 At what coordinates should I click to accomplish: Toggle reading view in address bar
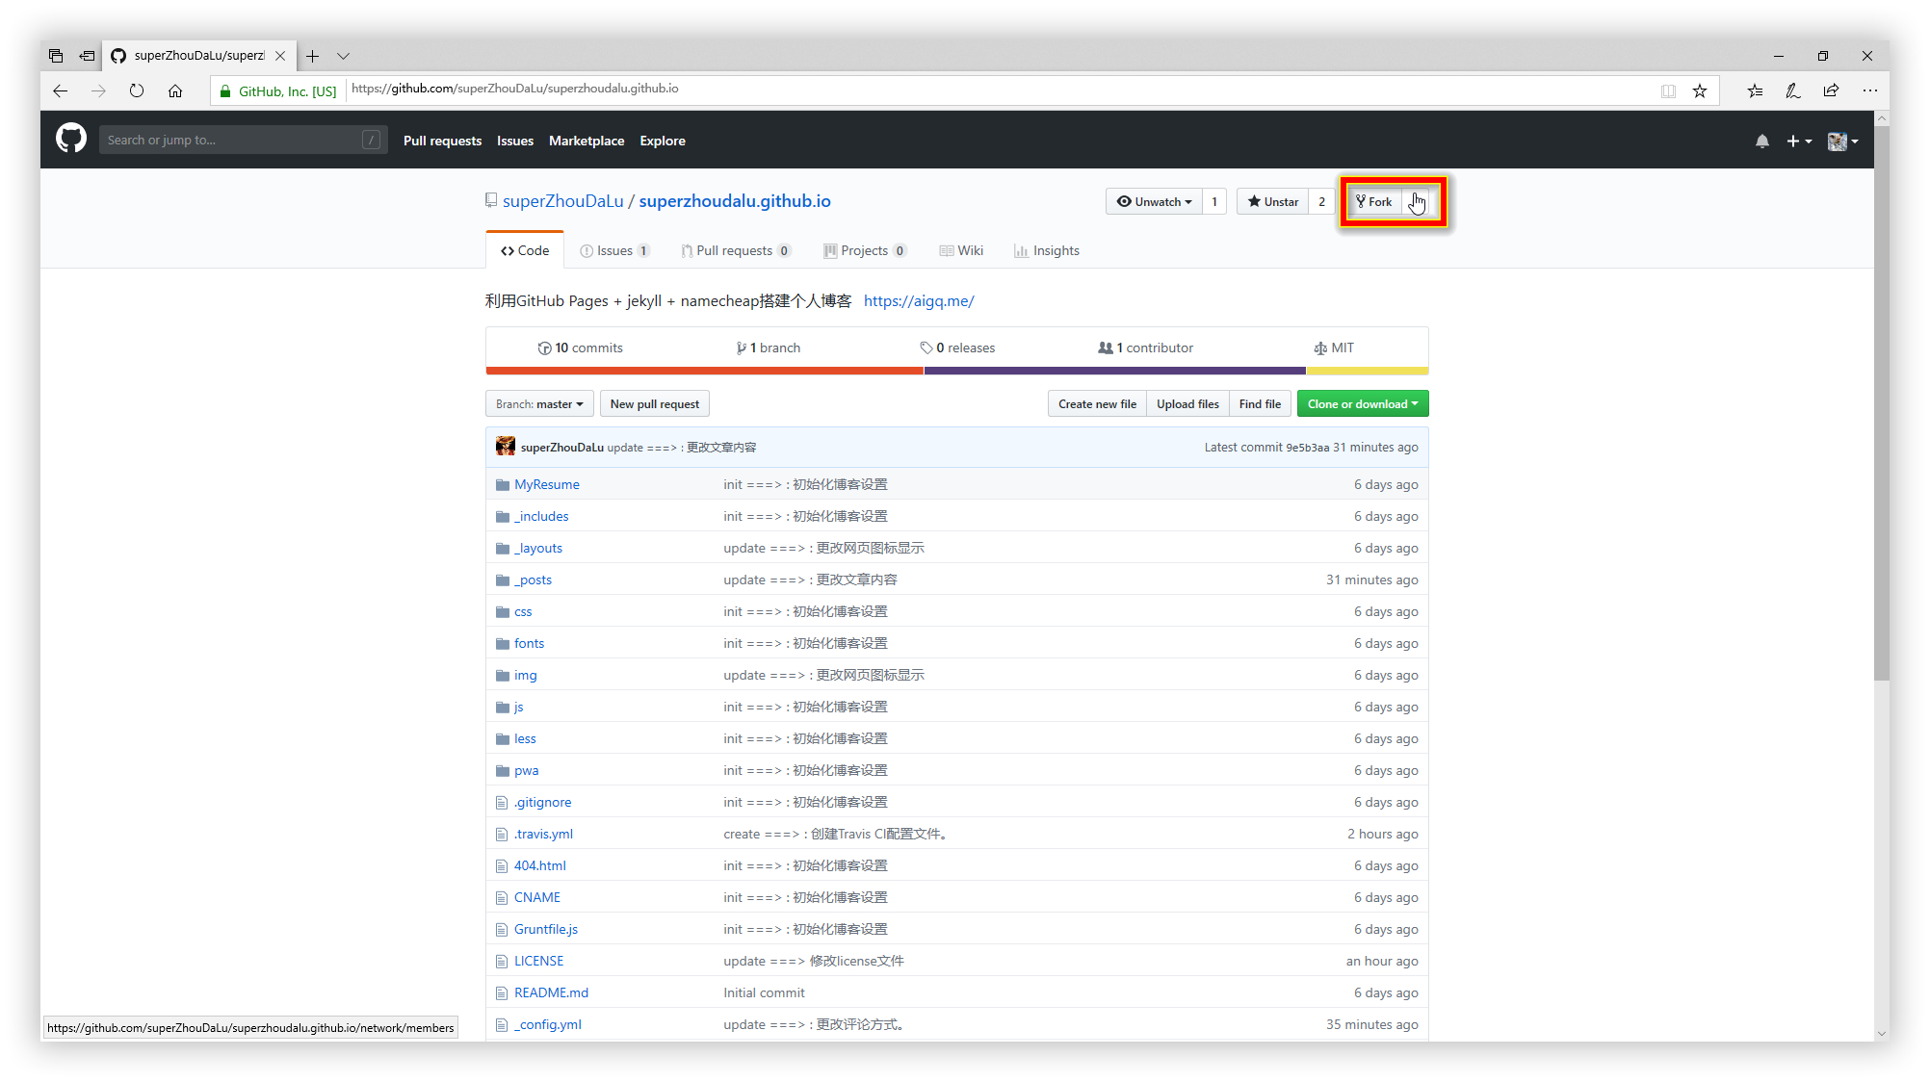pyautogui.click(x=1668, y=90)
